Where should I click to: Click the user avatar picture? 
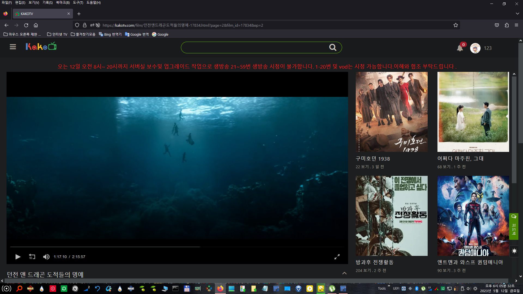[x=475, y=48]
